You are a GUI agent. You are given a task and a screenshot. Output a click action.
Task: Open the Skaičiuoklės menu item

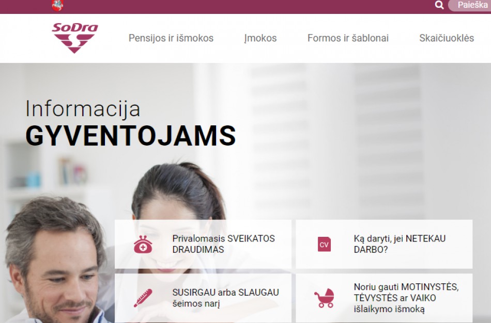(447, 38)
